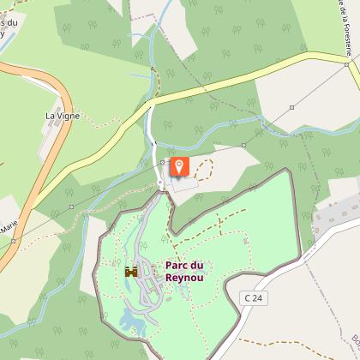Click the orange location pin marker
Viewport: 360px width, 360px height.
(x=179, y=166)
